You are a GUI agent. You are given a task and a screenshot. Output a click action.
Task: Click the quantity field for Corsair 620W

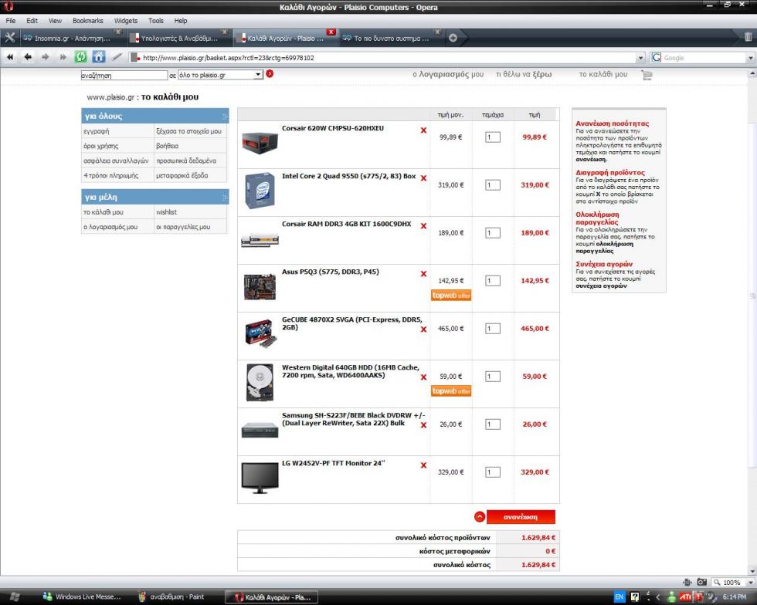click(x=493, y=137)
